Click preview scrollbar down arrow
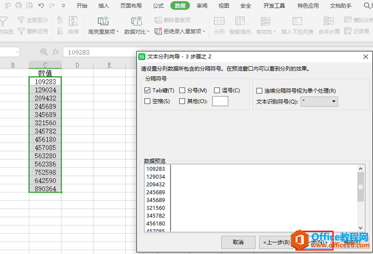 [x=360, y=228]
